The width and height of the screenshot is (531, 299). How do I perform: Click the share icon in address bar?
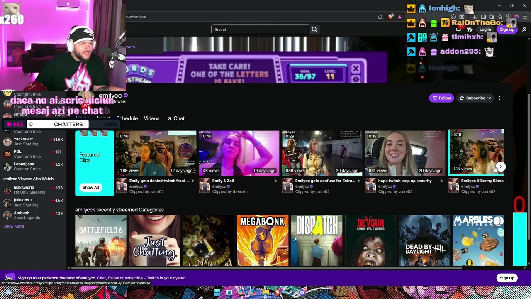[380, 17]
